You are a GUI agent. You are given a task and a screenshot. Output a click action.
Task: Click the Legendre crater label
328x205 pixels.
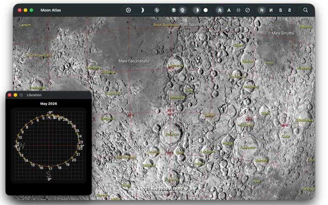[x=208, y=151]
